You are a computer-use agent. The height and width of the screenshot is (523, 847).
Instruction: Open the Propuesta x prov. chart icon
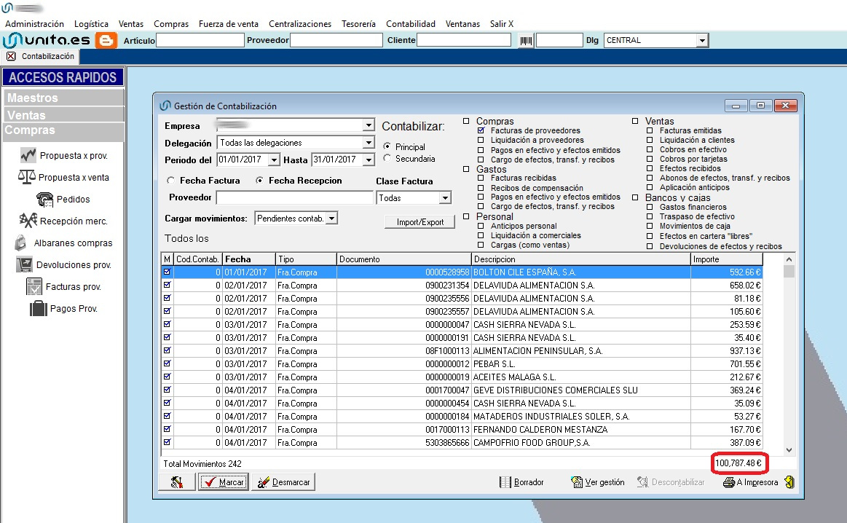click(28, 156)
